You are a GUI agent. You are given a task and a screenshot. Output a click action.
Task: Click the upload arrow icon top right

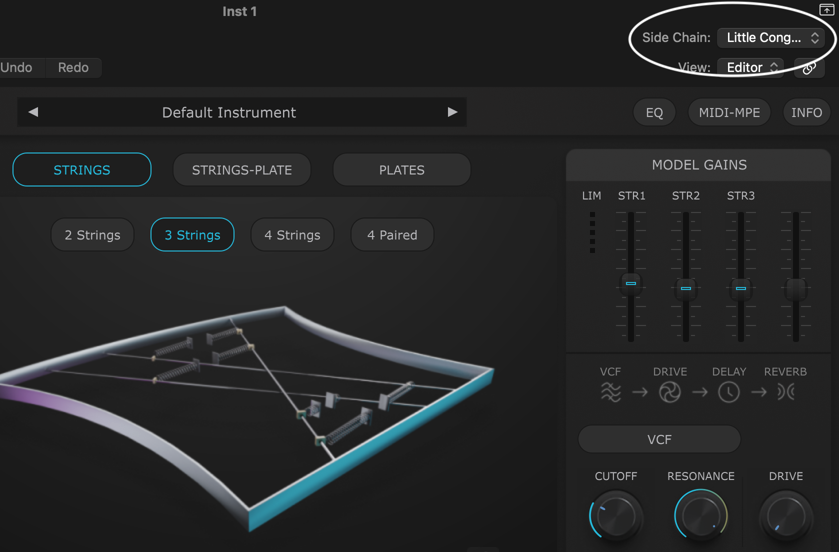coord(826,9)
